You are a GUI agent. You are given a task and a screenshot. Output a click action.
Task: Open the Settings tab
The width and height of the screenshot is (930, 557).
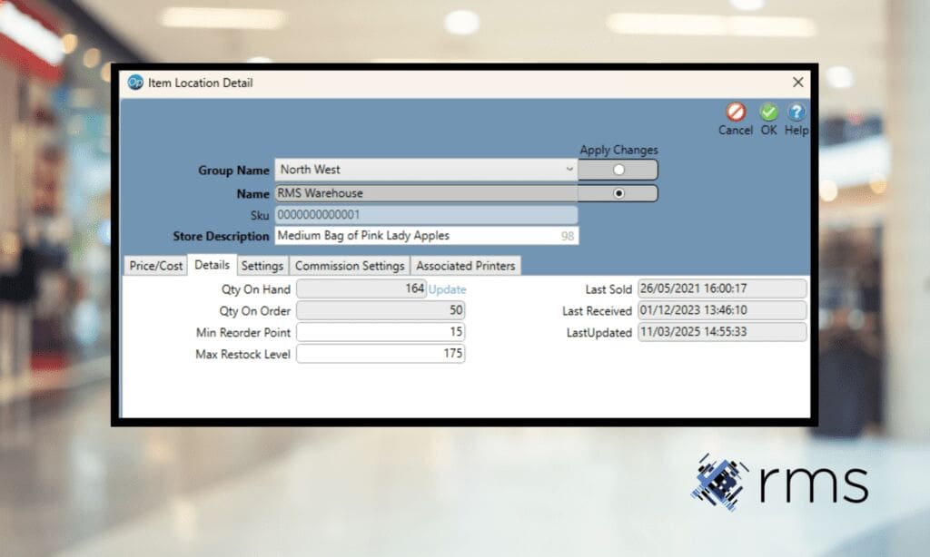(262, 266)
